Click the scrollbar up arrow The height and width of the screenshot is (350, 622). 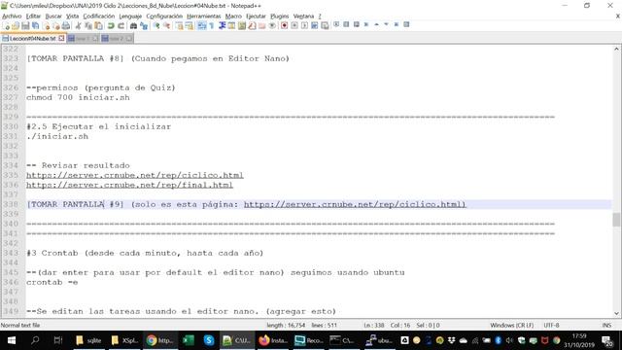pyautogui.click(x=616, y=49)
